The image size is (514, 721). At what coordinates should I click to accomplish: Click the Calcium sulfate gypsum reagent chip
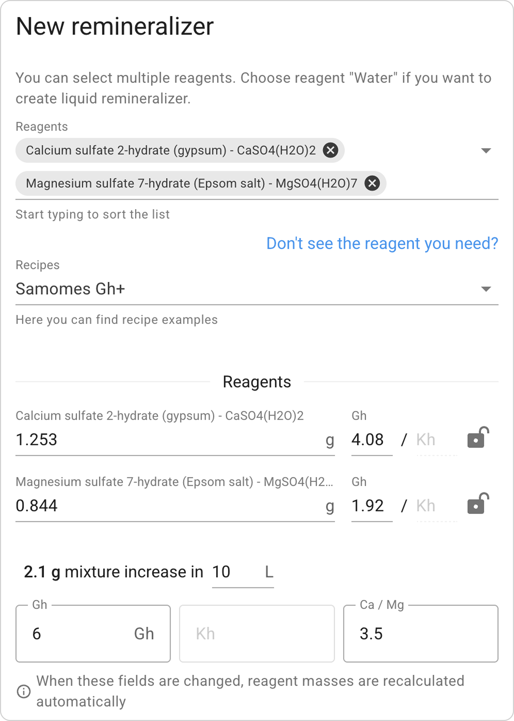[171, 150]
